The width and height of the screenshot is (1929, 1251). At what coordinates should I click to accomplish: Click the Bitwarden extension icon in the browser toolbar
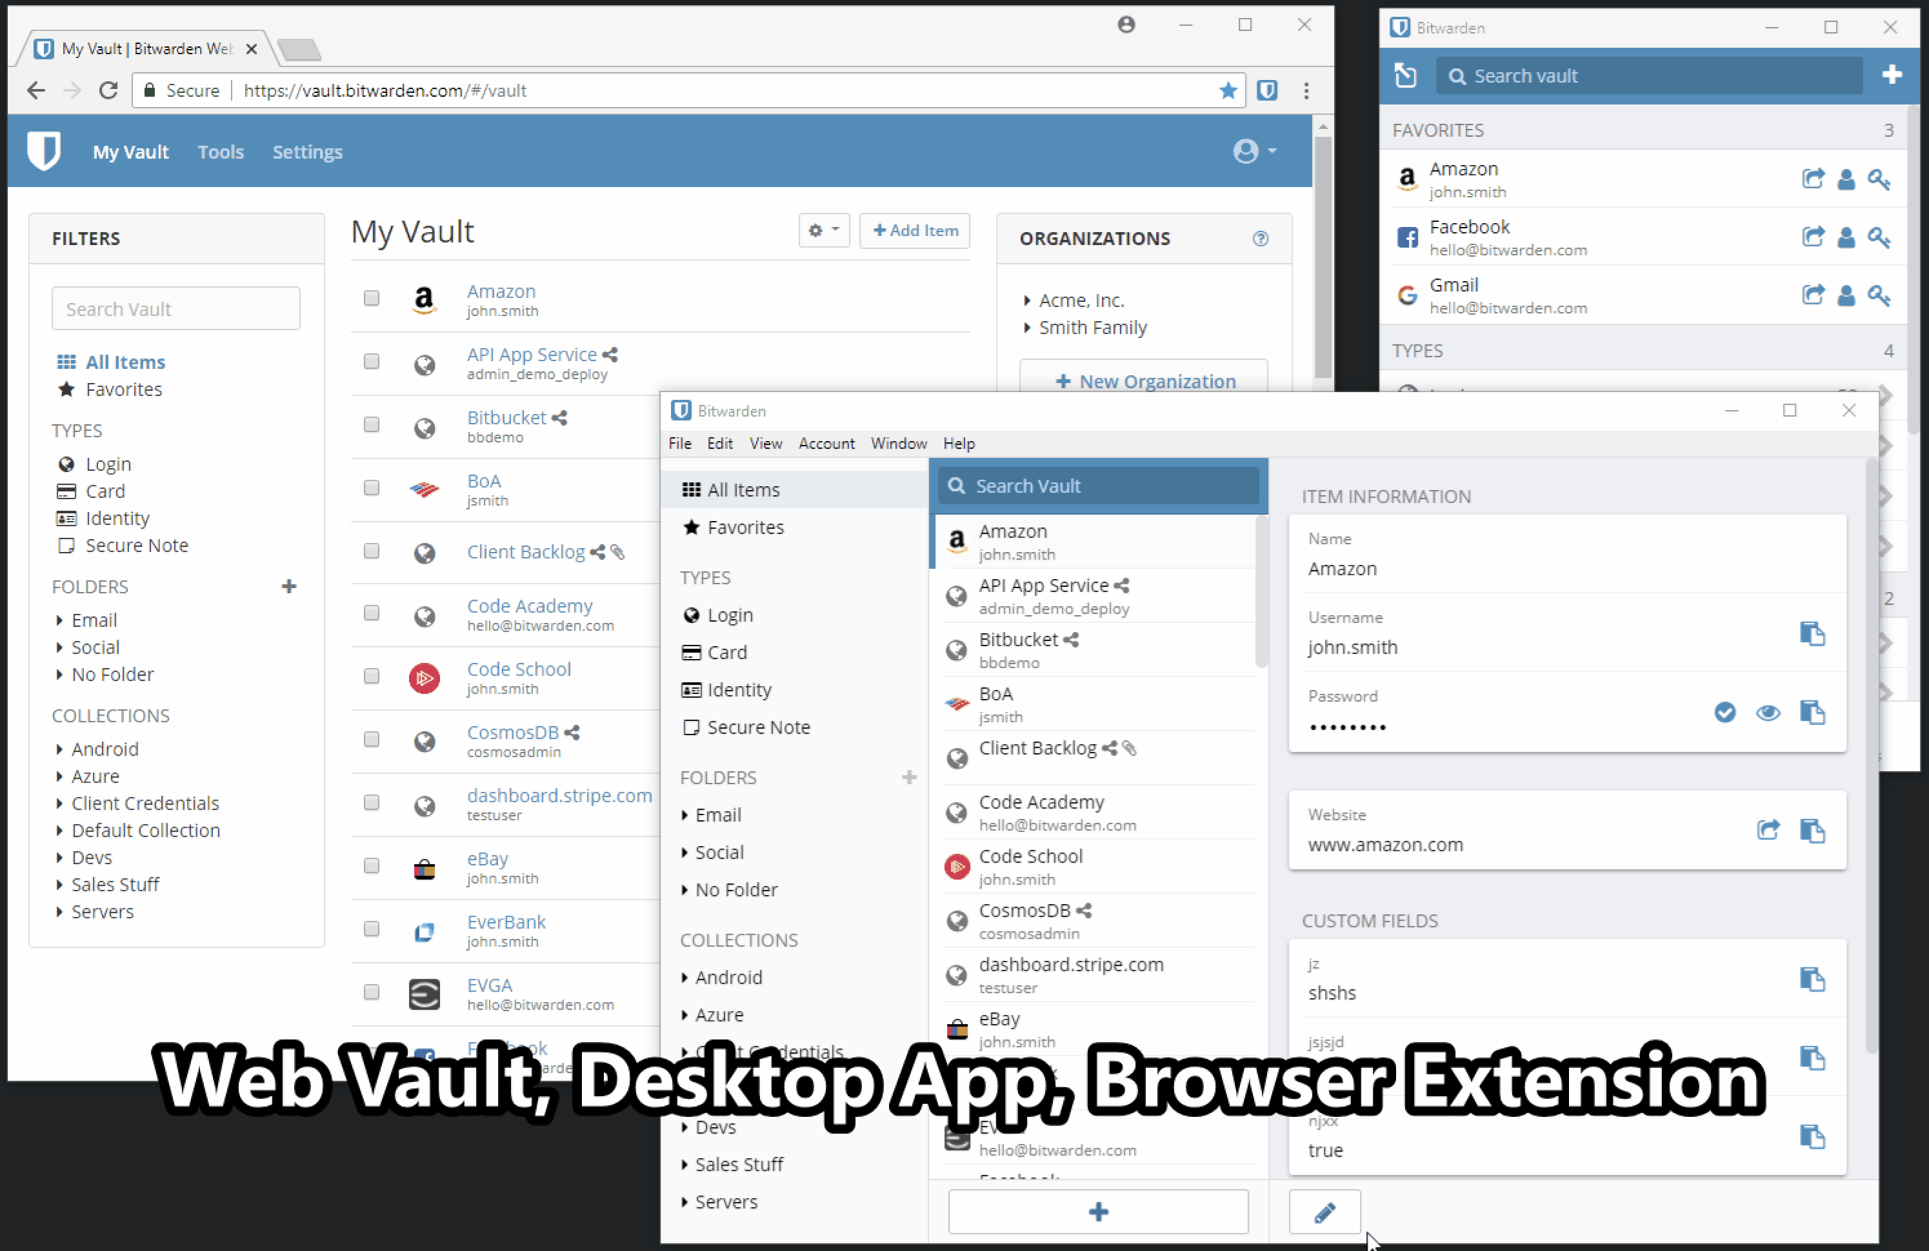[1267, 91]
